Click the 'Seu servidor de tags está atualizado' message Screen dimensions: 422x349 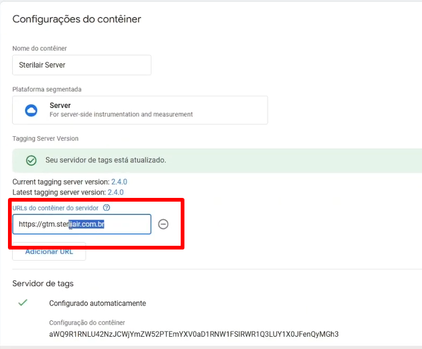(x=106, y=160)
